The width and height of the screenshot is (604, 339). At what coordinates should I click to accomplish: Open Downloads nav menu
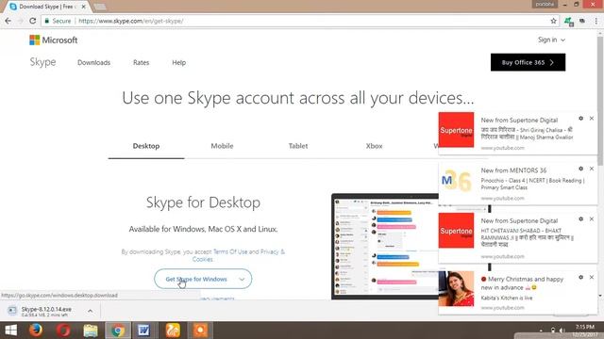[93, 62]
